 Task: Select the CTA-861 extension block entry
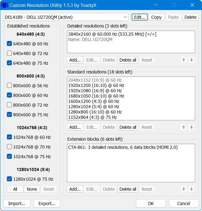[x=123, y=147]
